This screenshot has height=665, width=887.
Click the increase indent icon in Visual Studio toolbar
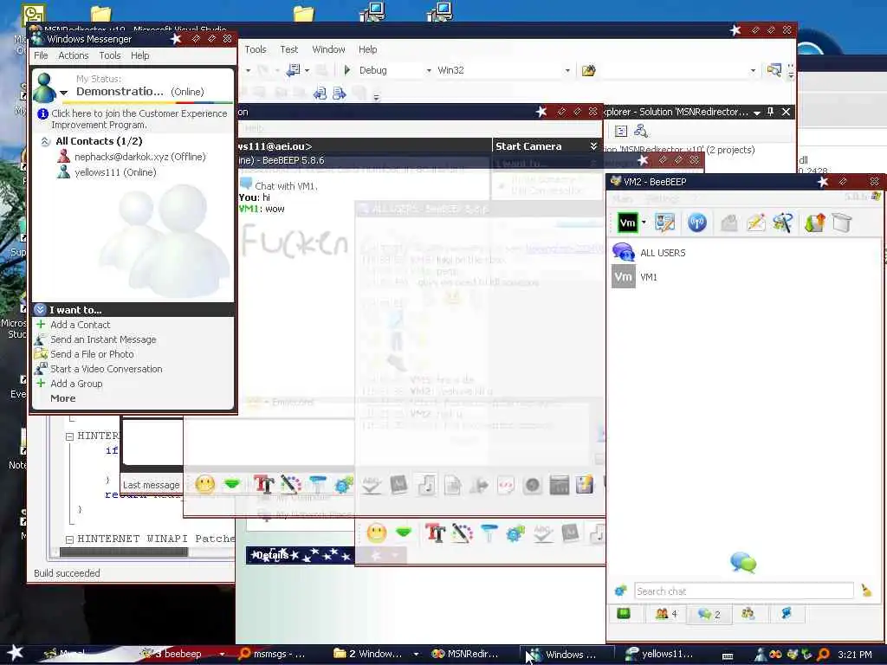click(339, 94)
